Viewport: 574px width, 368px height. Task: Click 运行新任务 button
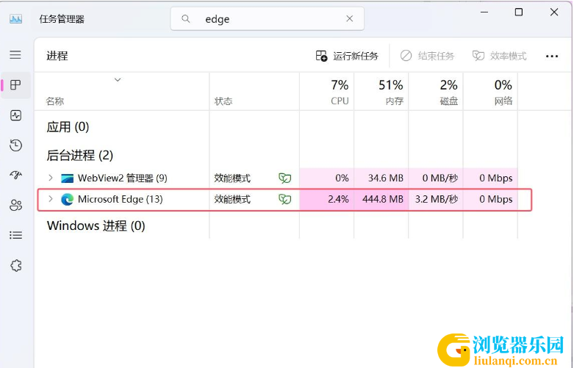(347, 56)
